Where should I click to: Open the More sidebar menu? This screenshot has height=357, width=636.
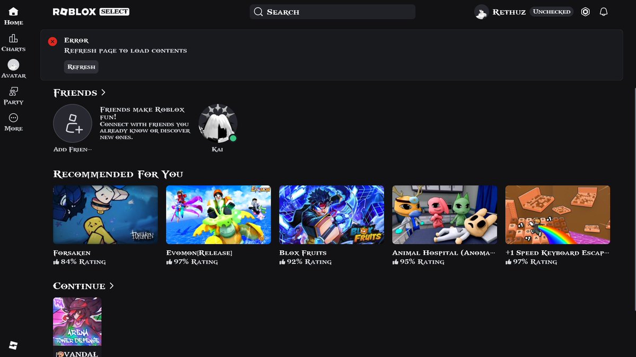13,122
